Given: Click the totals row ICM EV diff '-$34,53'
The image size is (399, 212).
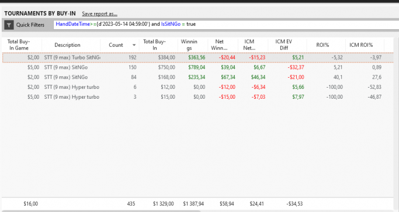Looking at the screenshot, I should pyautogui.click(x=294, y=204).
